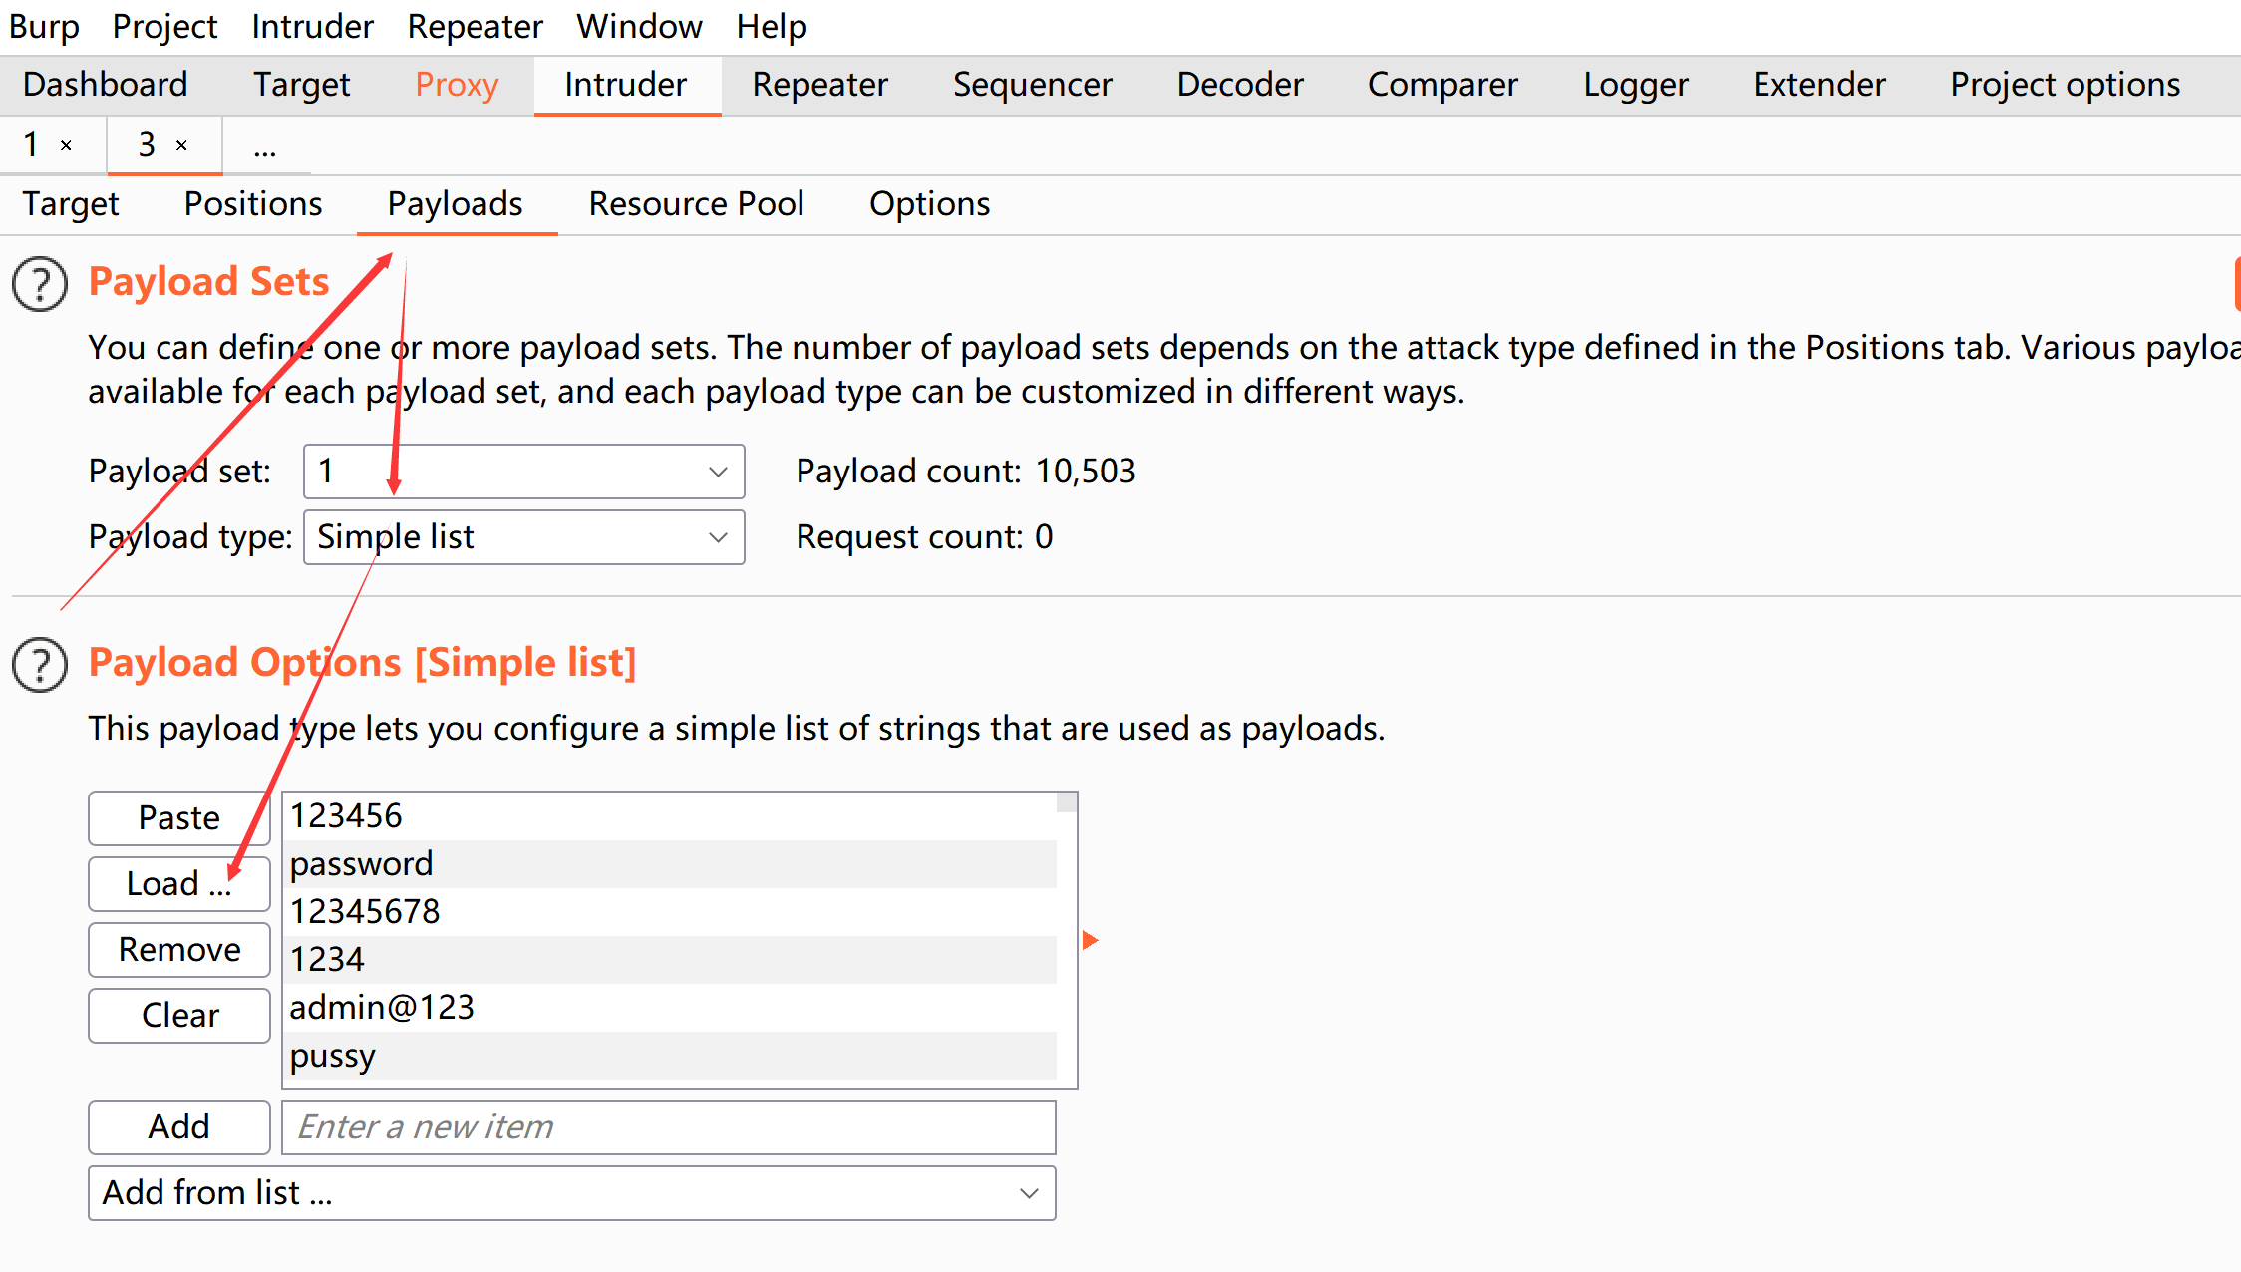Click the Payload Options help icon
This screenshot has height=1272, width=2241.
[x=40, y=665]
